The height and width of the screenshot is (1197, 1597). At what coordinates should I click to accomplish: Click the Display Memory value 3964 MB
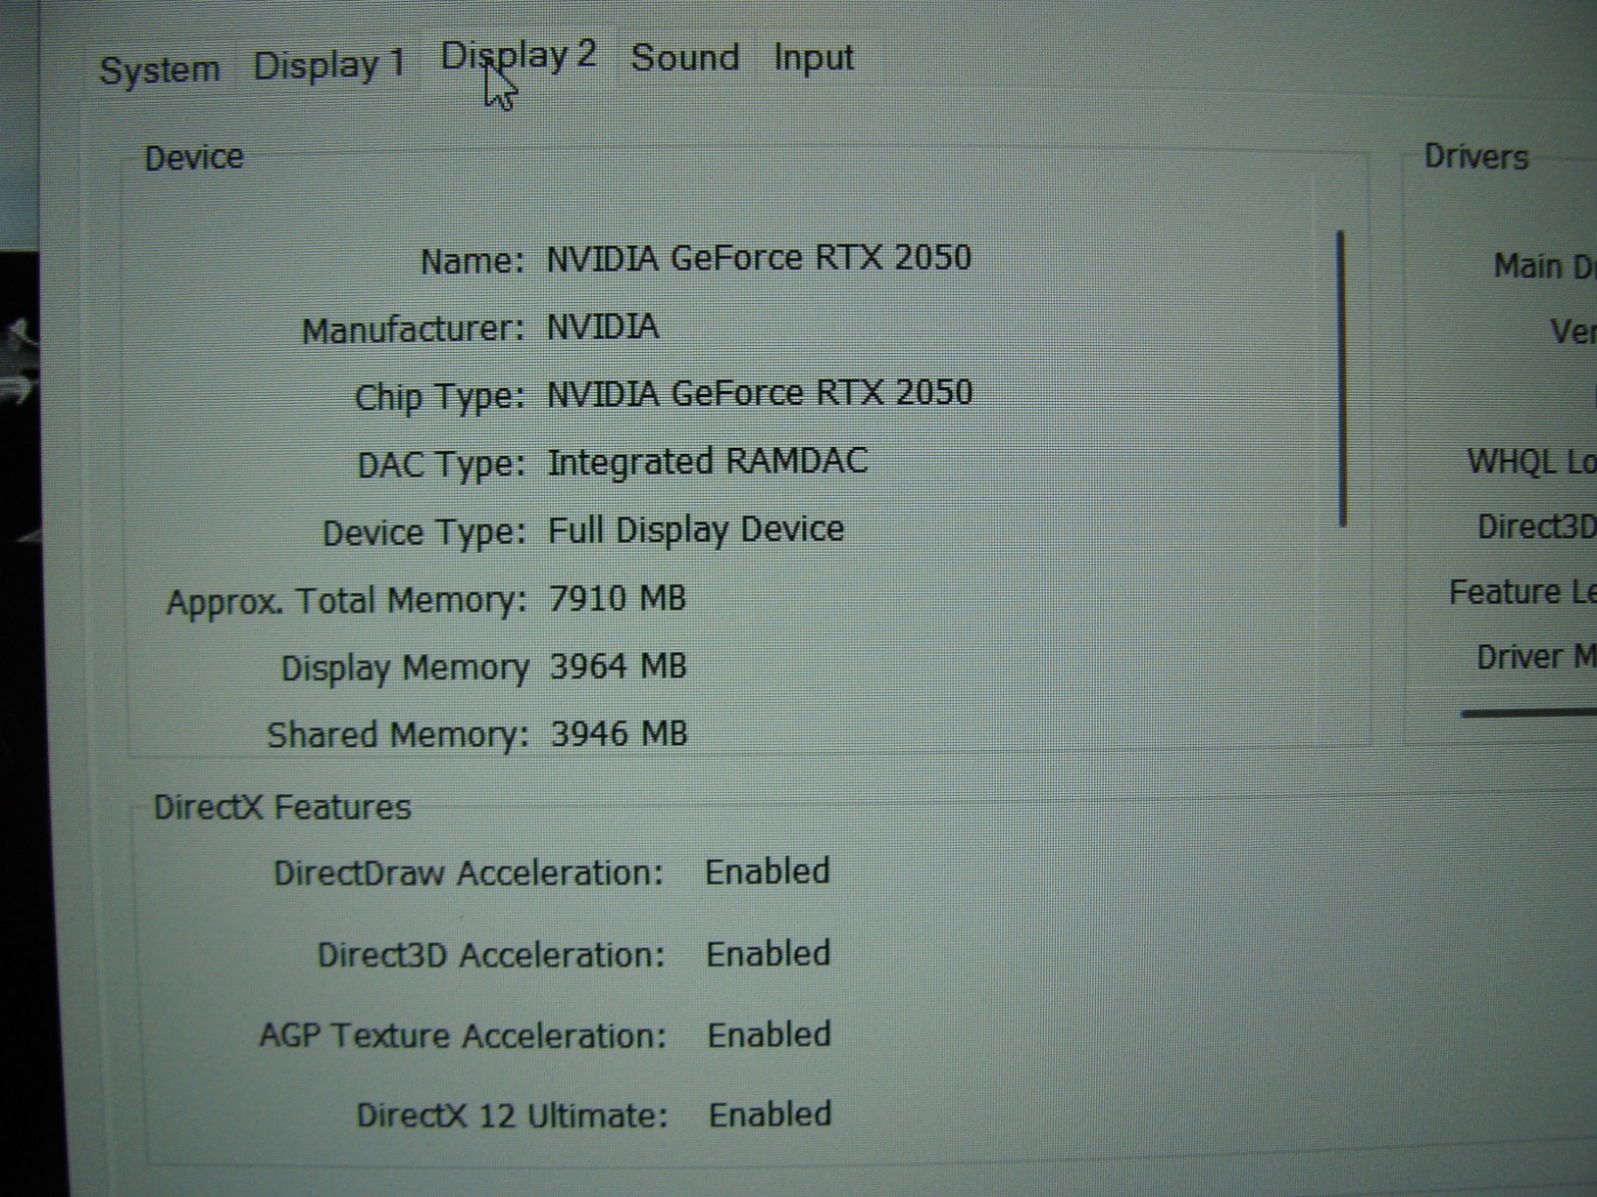tap(618, 665)
